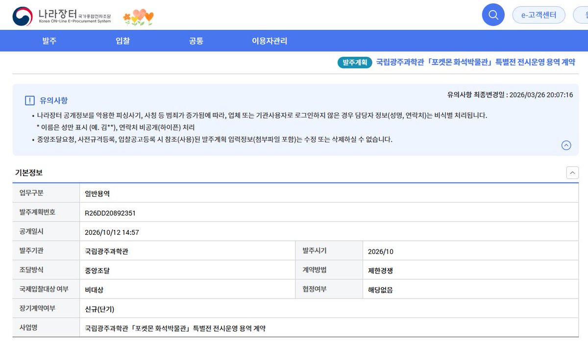Click the 장기계약여부 value 신규(단기)
Viewport: 588px width, 343px height.
point(99,309)
